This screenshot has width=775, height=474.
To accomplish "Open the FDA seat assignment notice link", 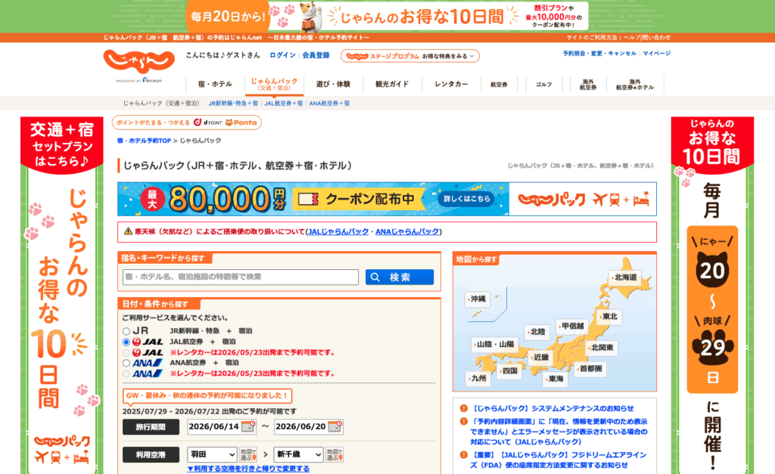I will click(558, 460).
